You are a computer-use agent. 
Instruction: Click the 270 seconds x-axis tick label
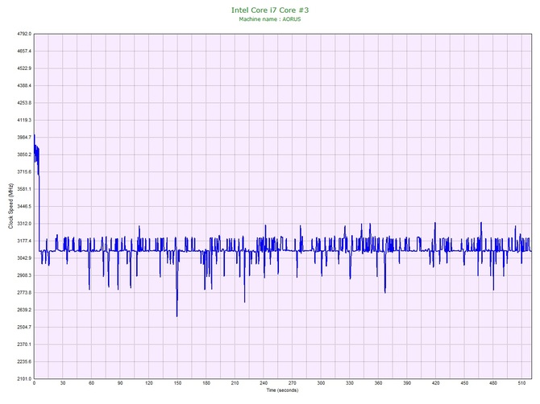292,383
